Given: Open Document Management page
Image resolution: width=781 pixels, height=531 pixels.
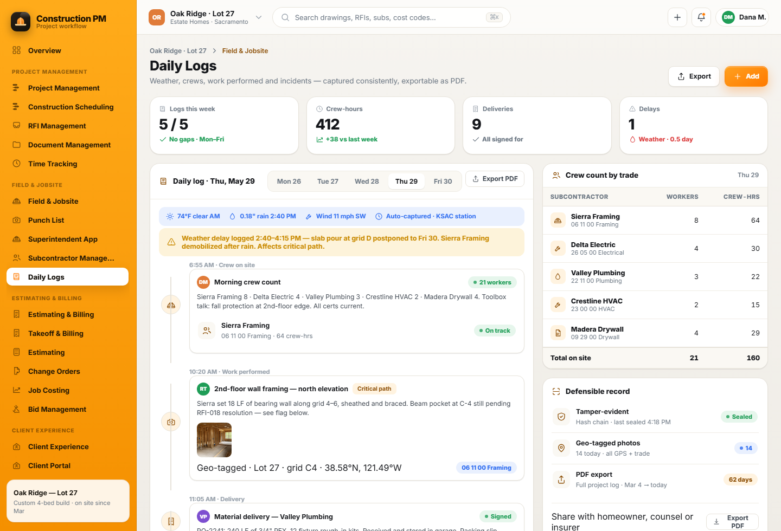Looking at the screenshot, I should tap(68, 145).
